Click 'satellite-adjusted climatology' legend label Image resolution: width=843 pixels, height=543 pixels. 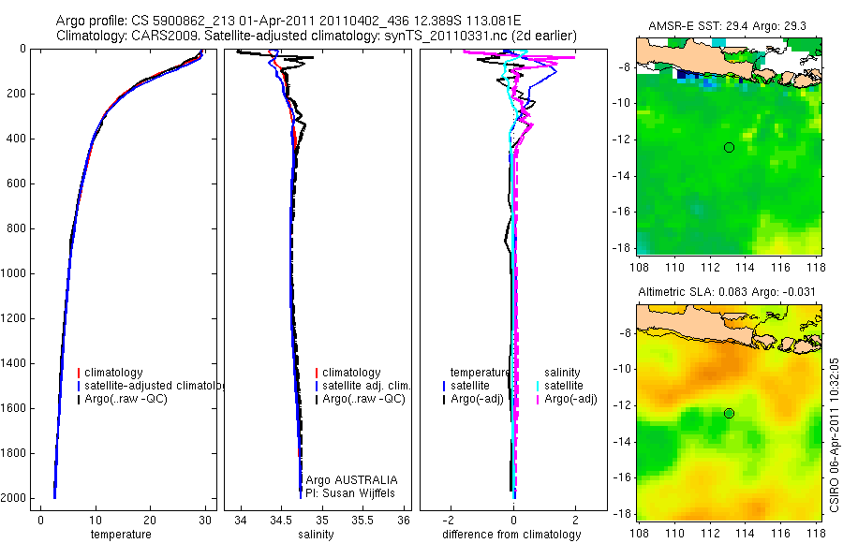coord(155,386)
